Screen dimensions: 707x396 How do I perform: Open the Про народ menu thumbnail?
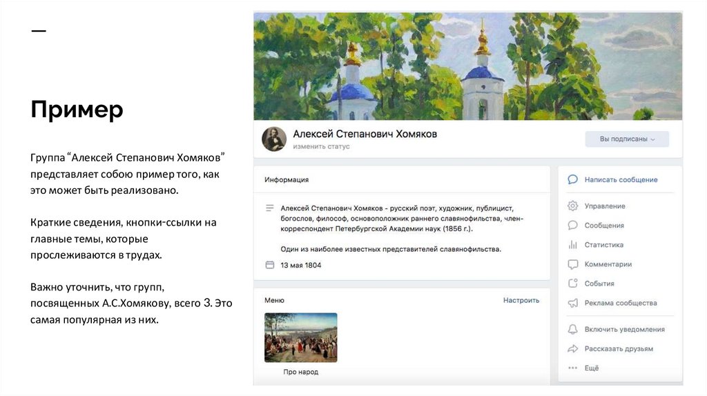pyautogui.click(x=301, y=338)
